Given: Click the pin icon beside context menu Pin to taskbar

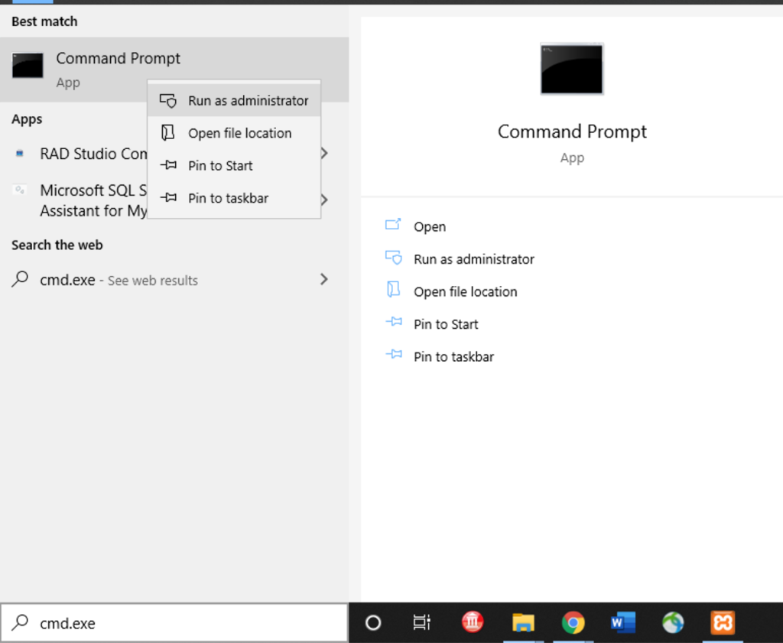Looking at the screenshot, I should (x=168, y=198).
